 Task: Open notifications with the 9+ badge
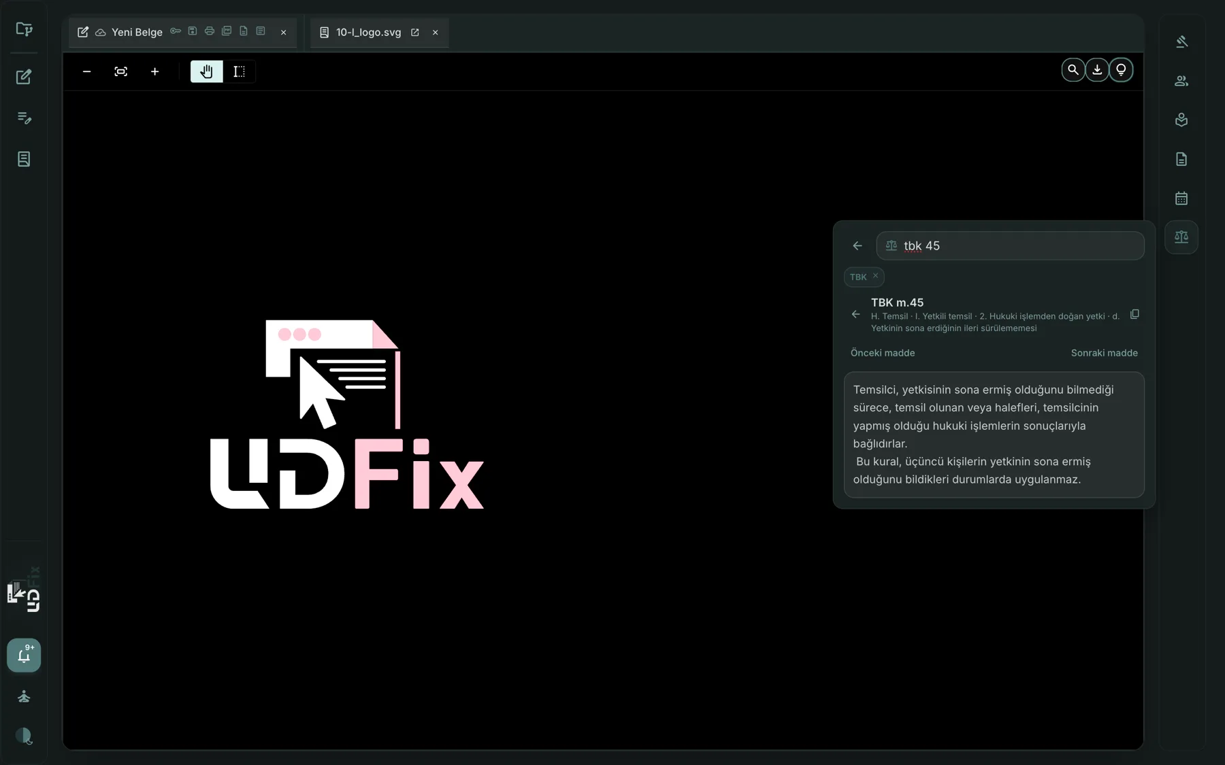coord(24,656)
